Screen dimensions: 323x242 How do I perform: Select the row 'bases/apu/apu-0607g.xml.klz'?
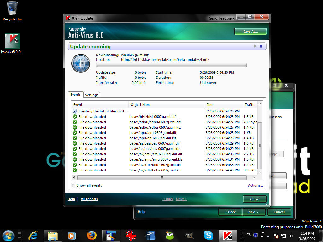(164, 138)
